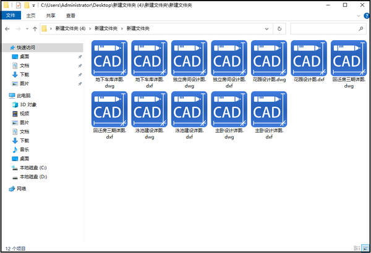This screenshot has width=371, height=253.
Task: Select the 花园设计图.dwg file icon
Action: coord(269,58)
